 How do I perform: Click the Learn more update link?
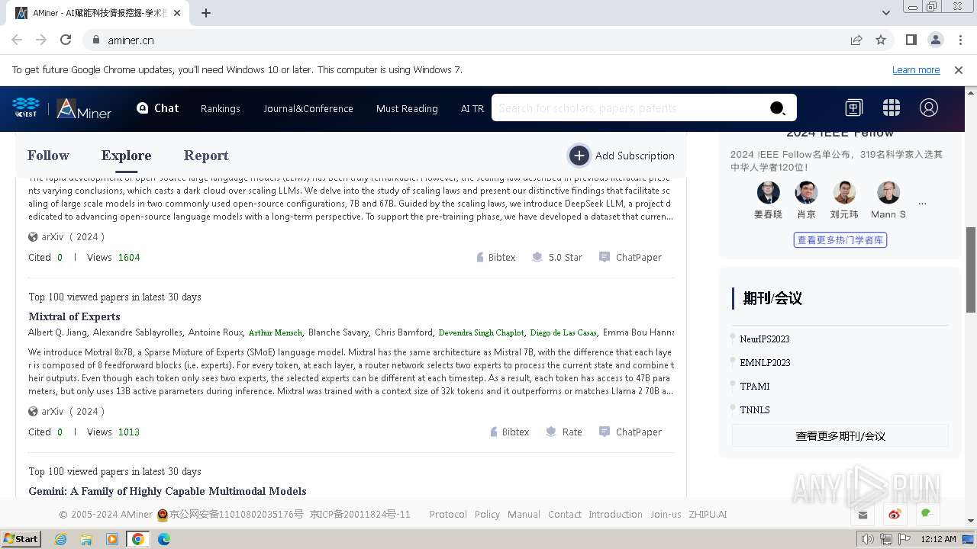pyautogui.click(x=916, y=70)
